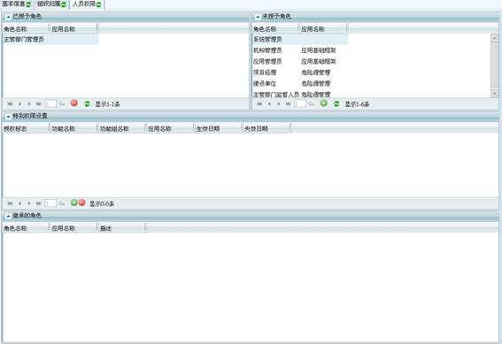This screenshot has width=502, height=344.
Task: Click Go button in 未授予角色 pager
Action: 312,103
